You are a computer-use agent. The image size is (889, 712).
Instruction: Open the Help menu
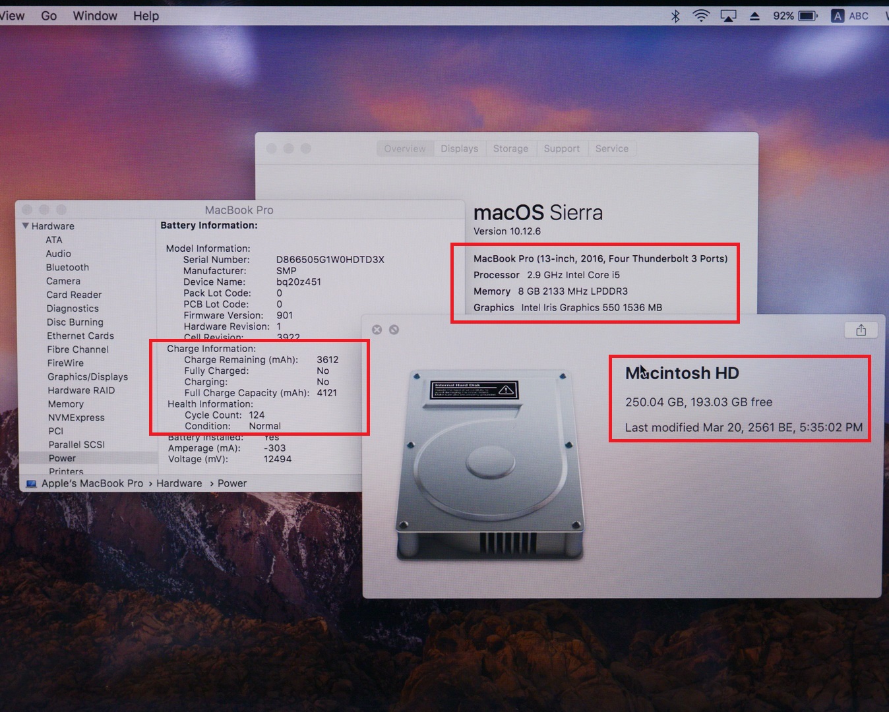tap(146, 16)
